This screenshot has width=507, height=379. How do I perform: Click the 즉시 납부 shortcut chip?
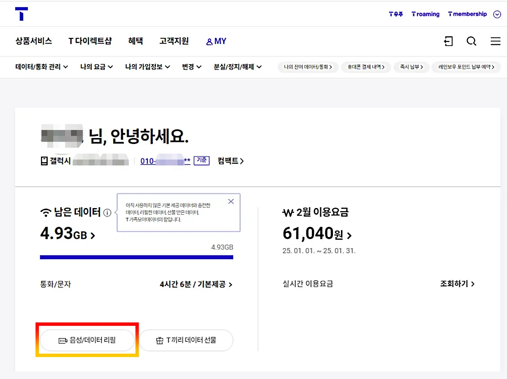click(x=412, y=67)
